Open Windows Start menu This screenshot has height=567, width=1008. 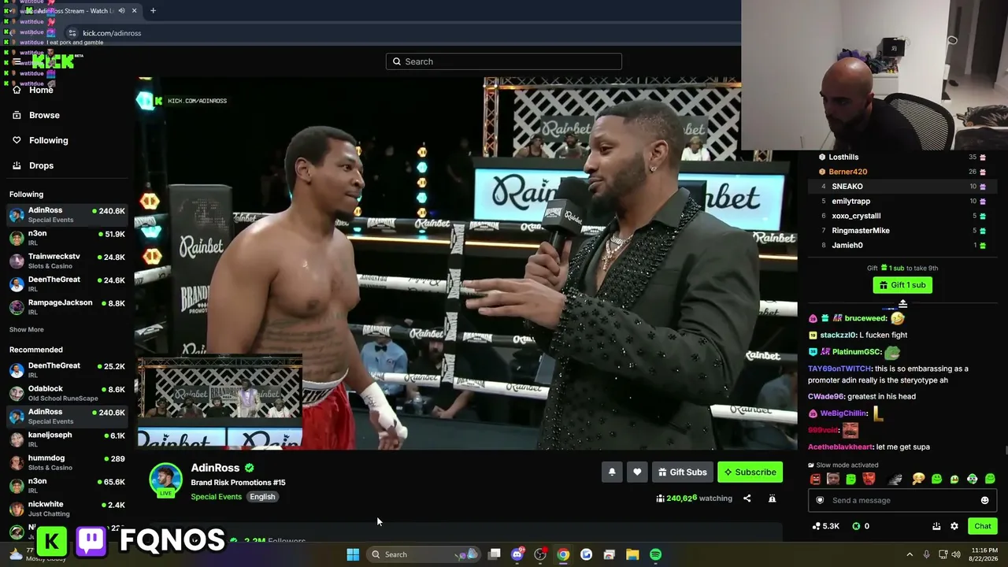tap(353, 554)
